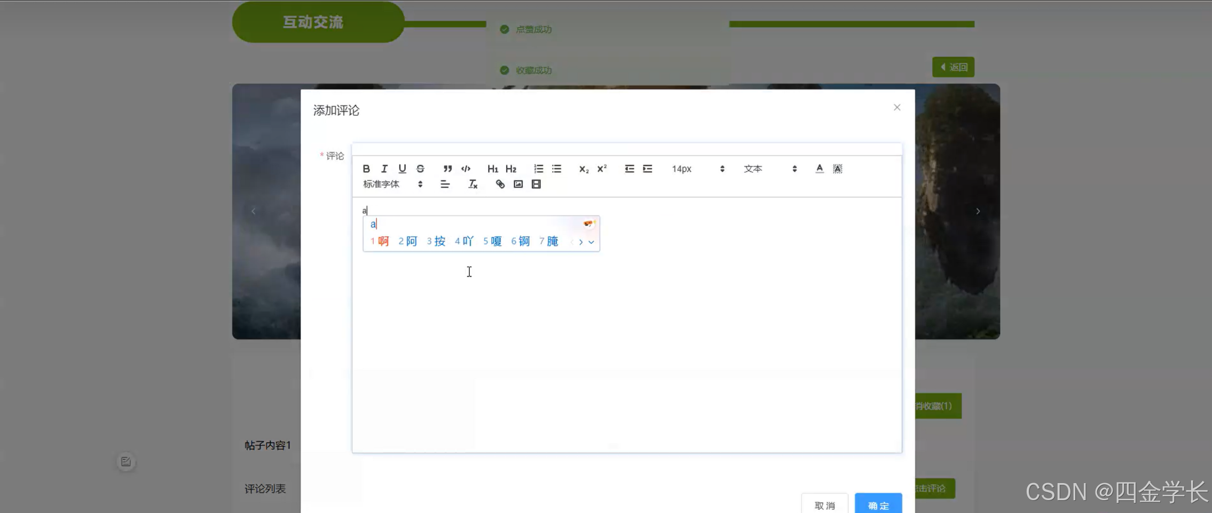Start a bulleted list
Screen dimensions: 1212x513
[x=556, y=169]
